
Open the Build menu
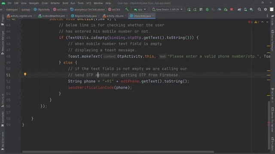pyautogui.click(x=65, y=3)
